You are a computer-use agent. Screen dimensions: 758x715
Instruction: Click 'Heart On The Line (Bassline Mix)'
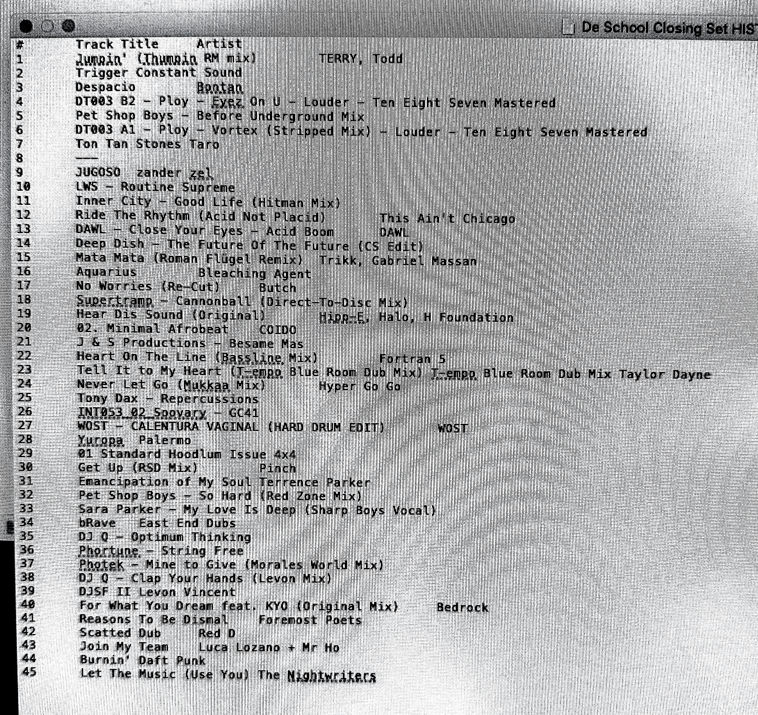point(197,357)
